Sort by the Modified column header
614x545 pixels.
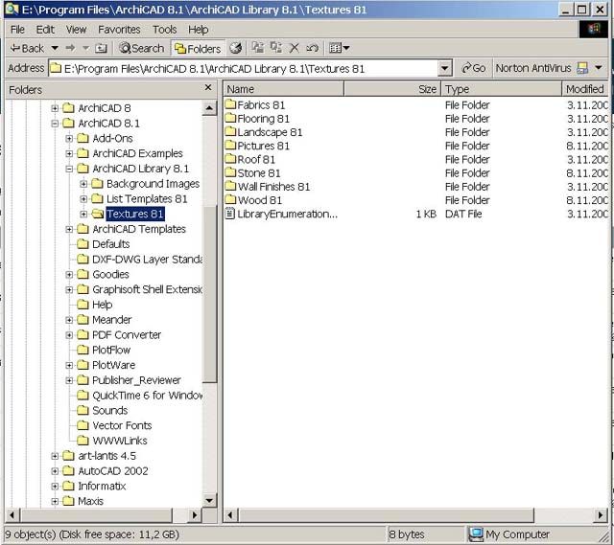[x=585, y=89]
